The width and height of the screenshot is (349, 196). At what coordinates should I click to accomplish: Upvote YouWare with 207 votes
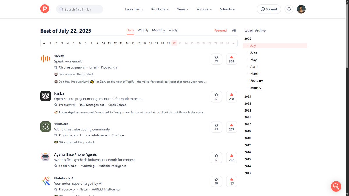coord(232,127)
